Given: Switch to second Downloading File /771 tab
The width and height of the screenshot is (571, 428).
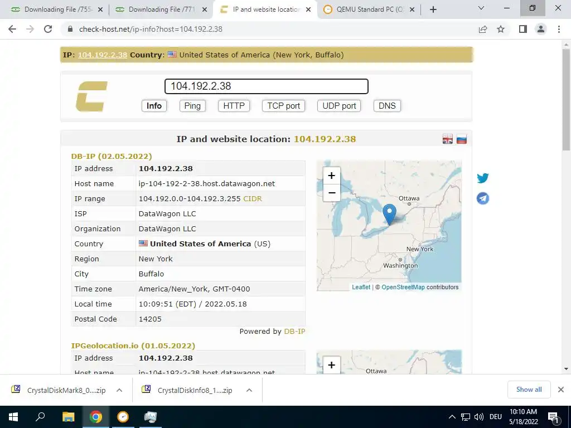Looking at the screenshot, I should point(160,10).
